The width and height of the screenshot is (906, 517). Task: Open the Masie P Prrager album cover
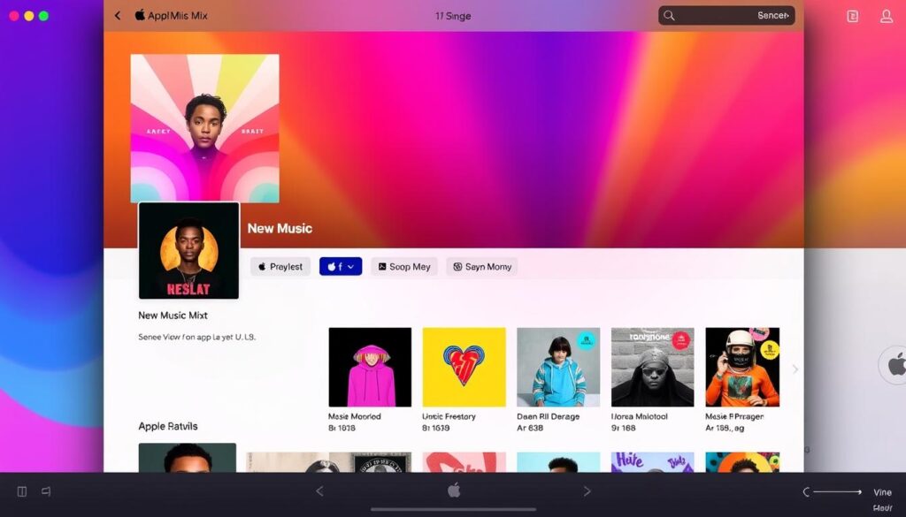click(742, 367)
